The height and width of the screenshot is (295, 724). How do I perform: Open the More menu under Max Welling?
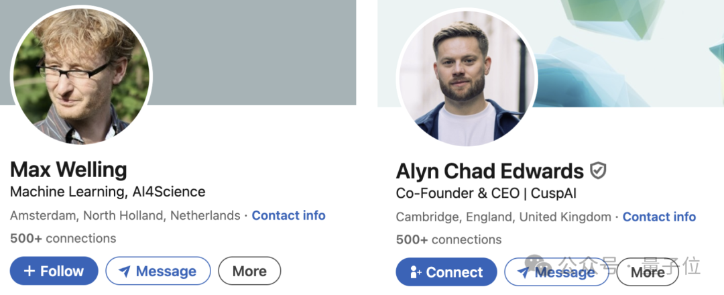point(249,272)
